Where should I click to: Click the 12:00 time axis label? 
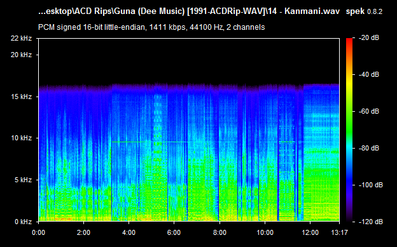tap(310, 232)
